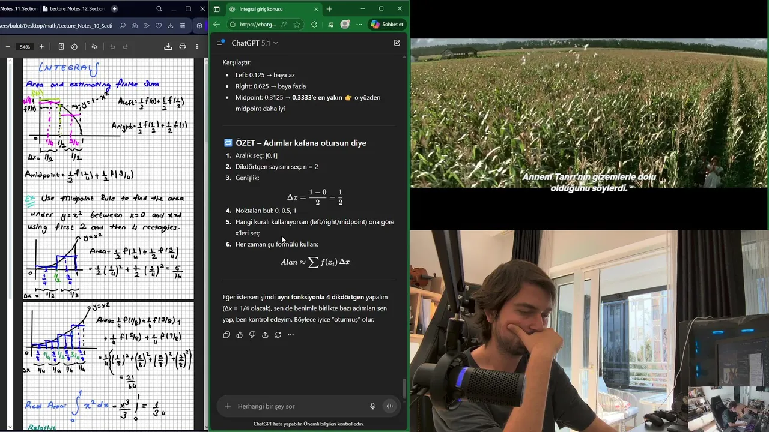Download the PDF document
This screenshot has height=432, width=769.
pyautogui.click(x=168, y=47)
